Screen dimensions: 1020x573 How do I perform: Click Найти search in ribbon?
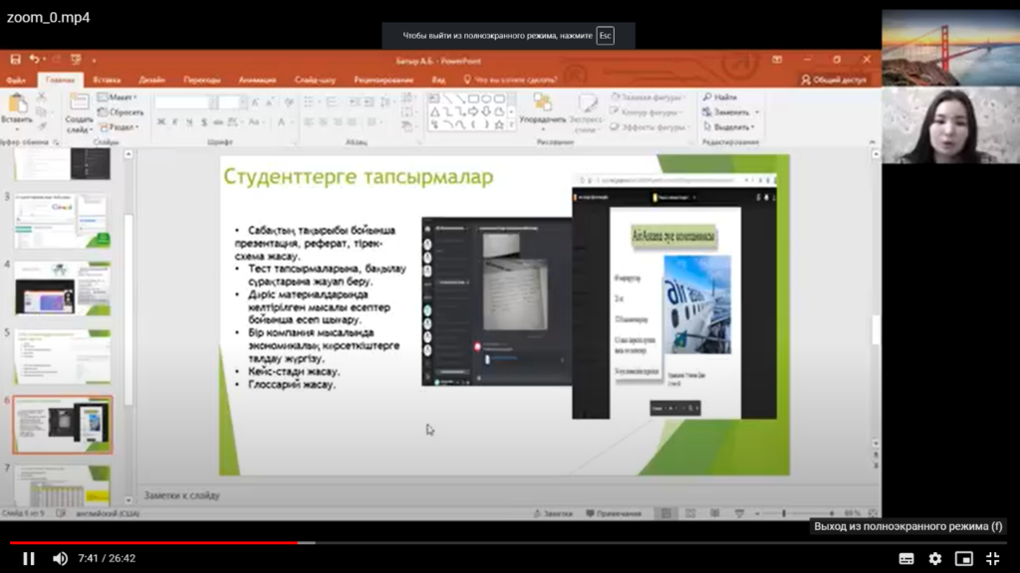coord(719,97)
